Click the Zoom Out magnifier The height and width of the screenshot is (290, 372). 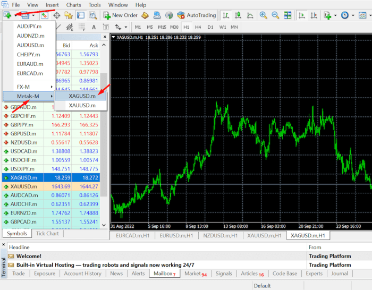pyautogui.click(x=275, y=15)
